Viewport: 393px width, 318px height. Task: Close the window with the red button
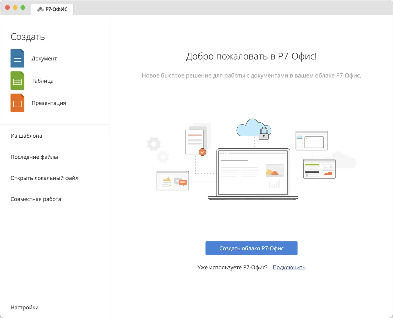coord(8,8)
